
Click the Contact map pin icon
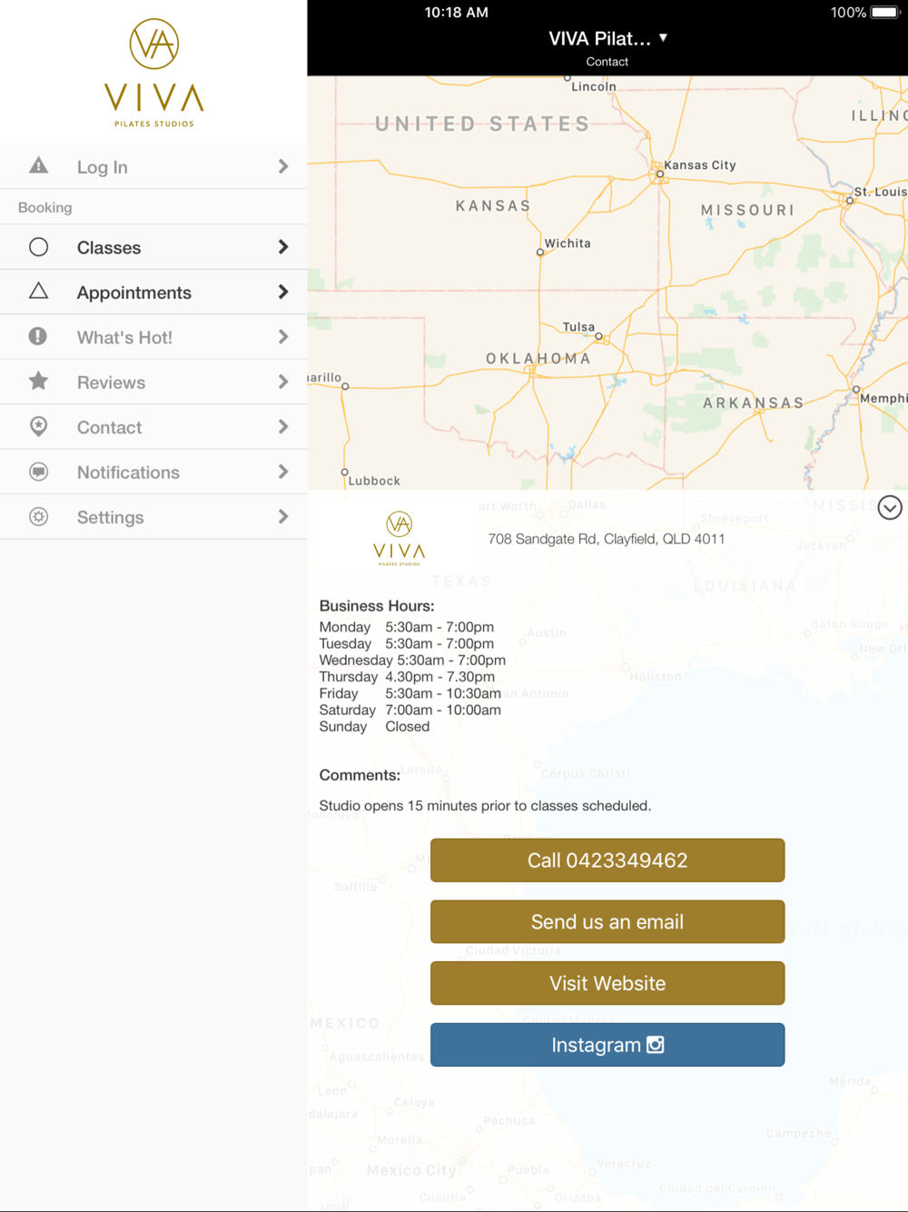coord(38,426)
